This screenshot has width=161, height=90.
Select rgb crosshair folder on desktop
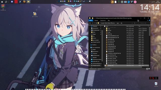pos(35,14)
